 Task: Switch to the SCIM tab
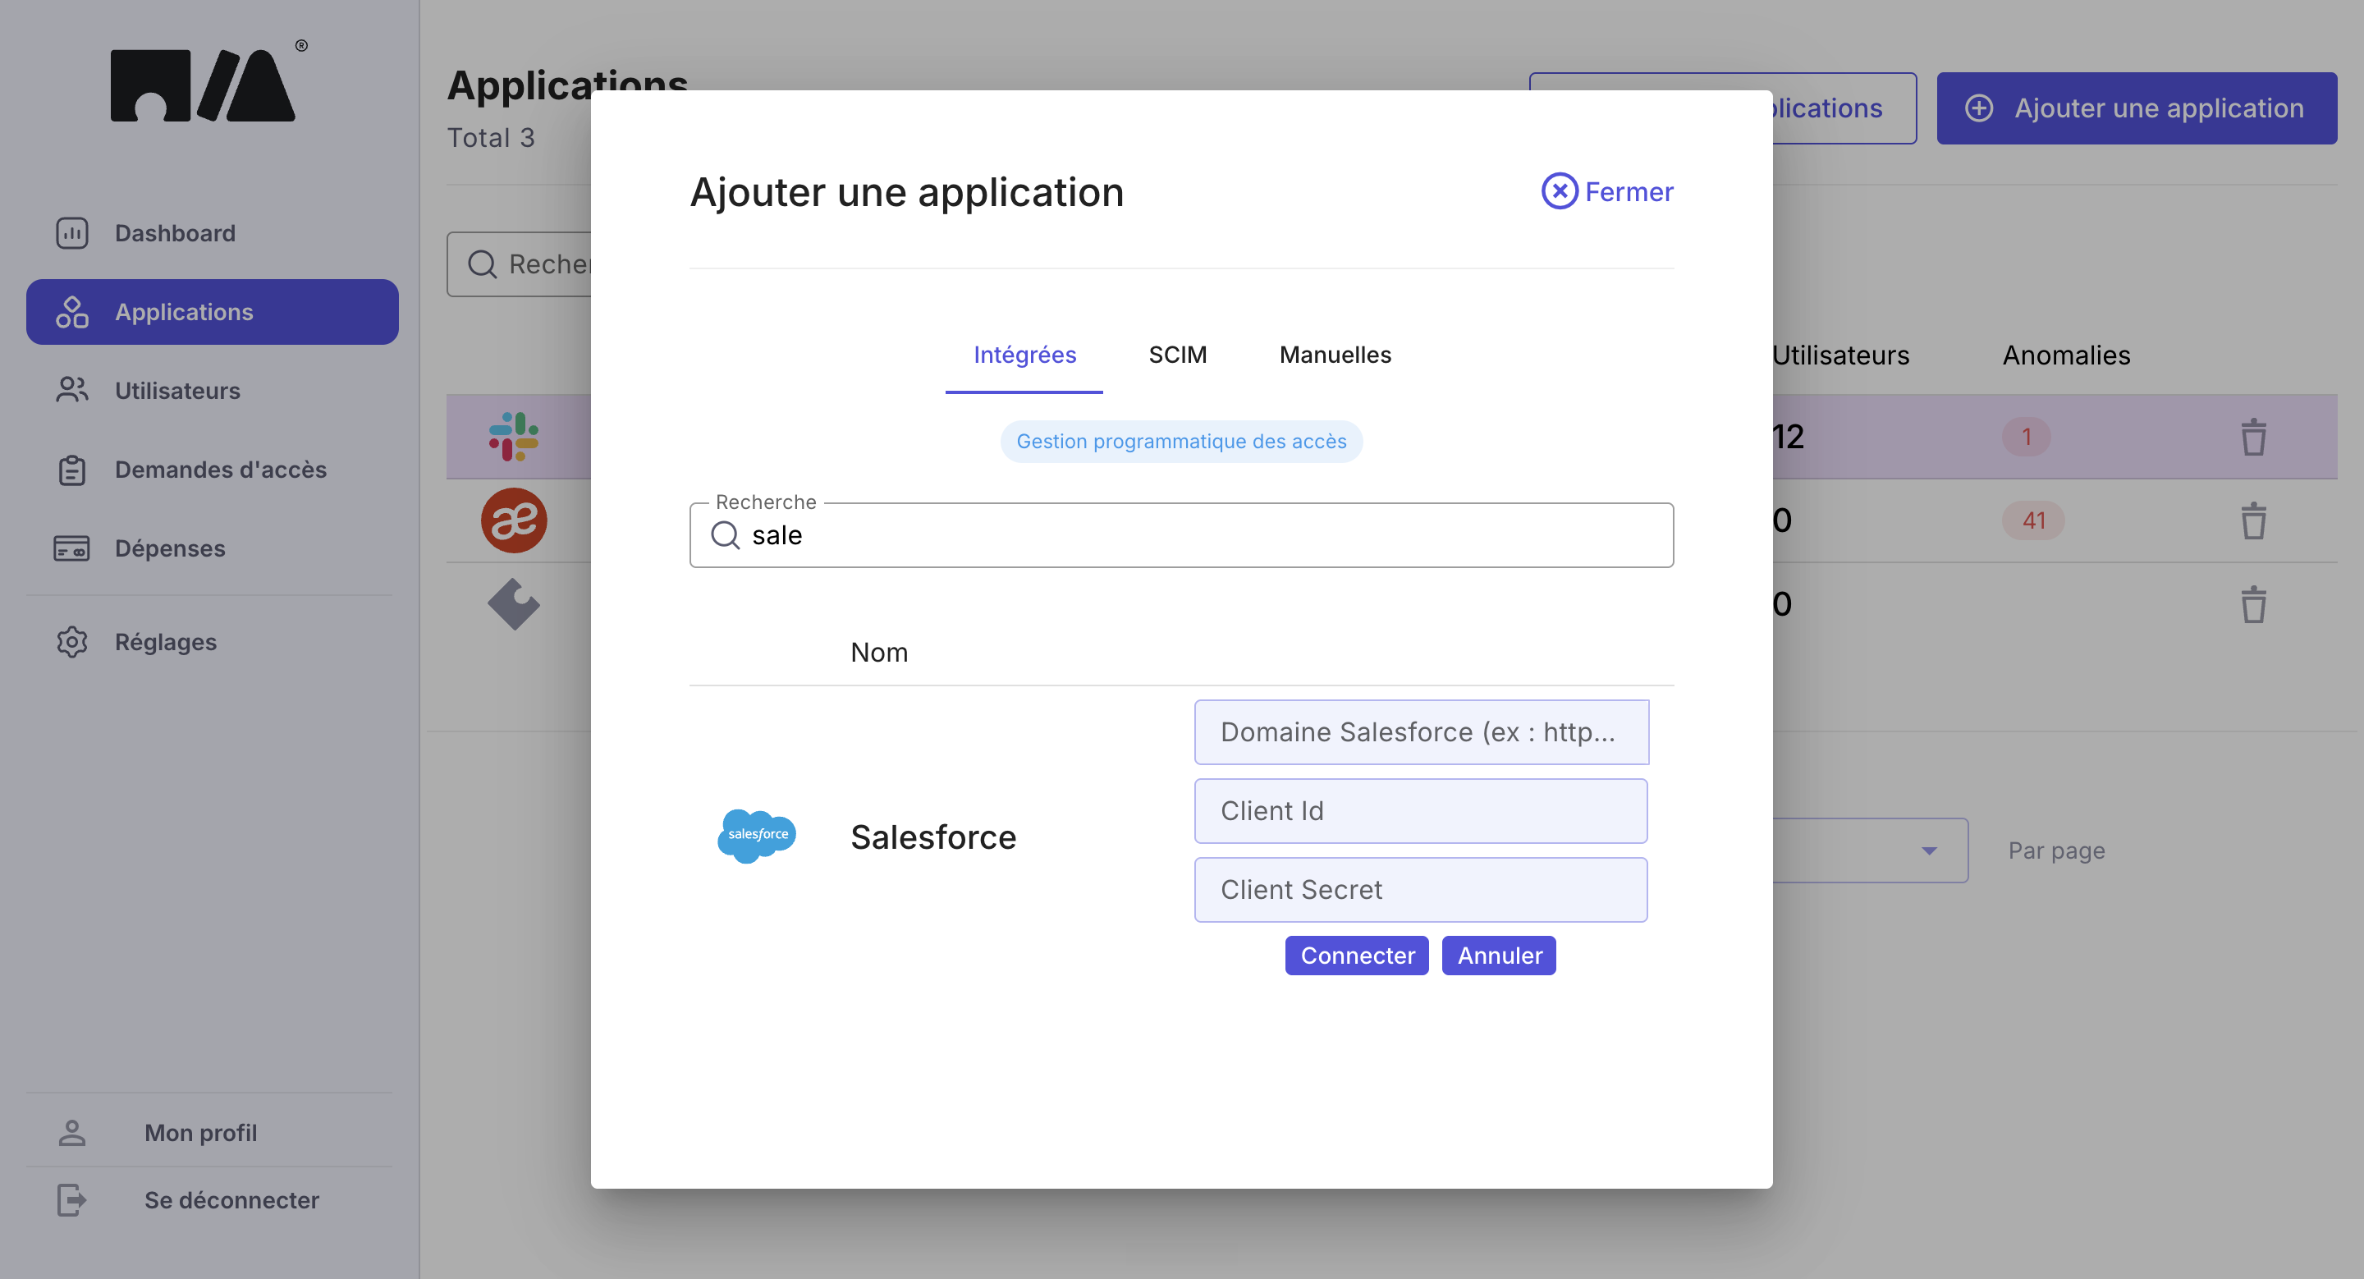(x=1177, y=355)
